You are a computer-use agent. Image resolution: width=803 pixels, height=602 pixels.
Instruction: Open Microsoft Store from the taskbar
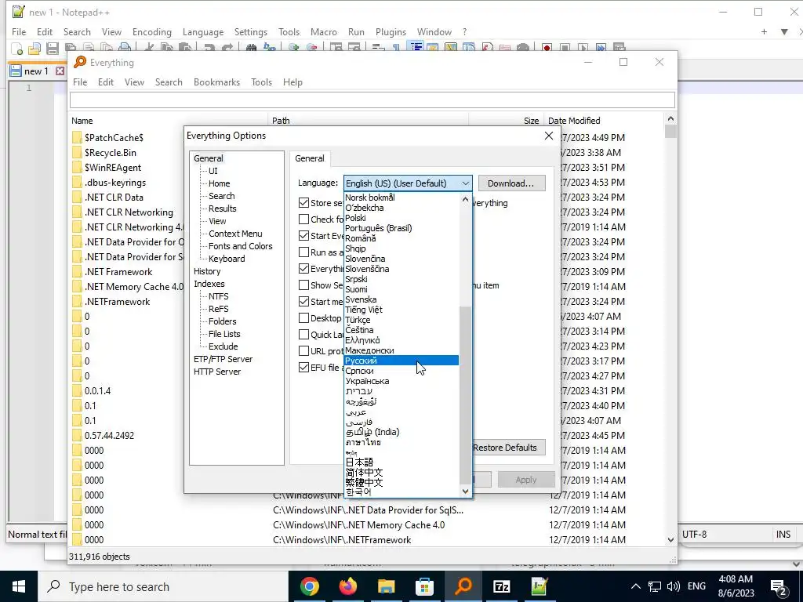(424, 586)
